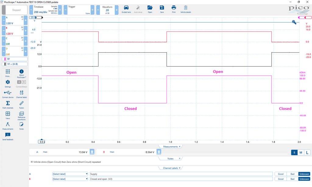Open channel A ±20 V settings
Viewport: 312px width, 187px height.
click(x=15, y=20)
